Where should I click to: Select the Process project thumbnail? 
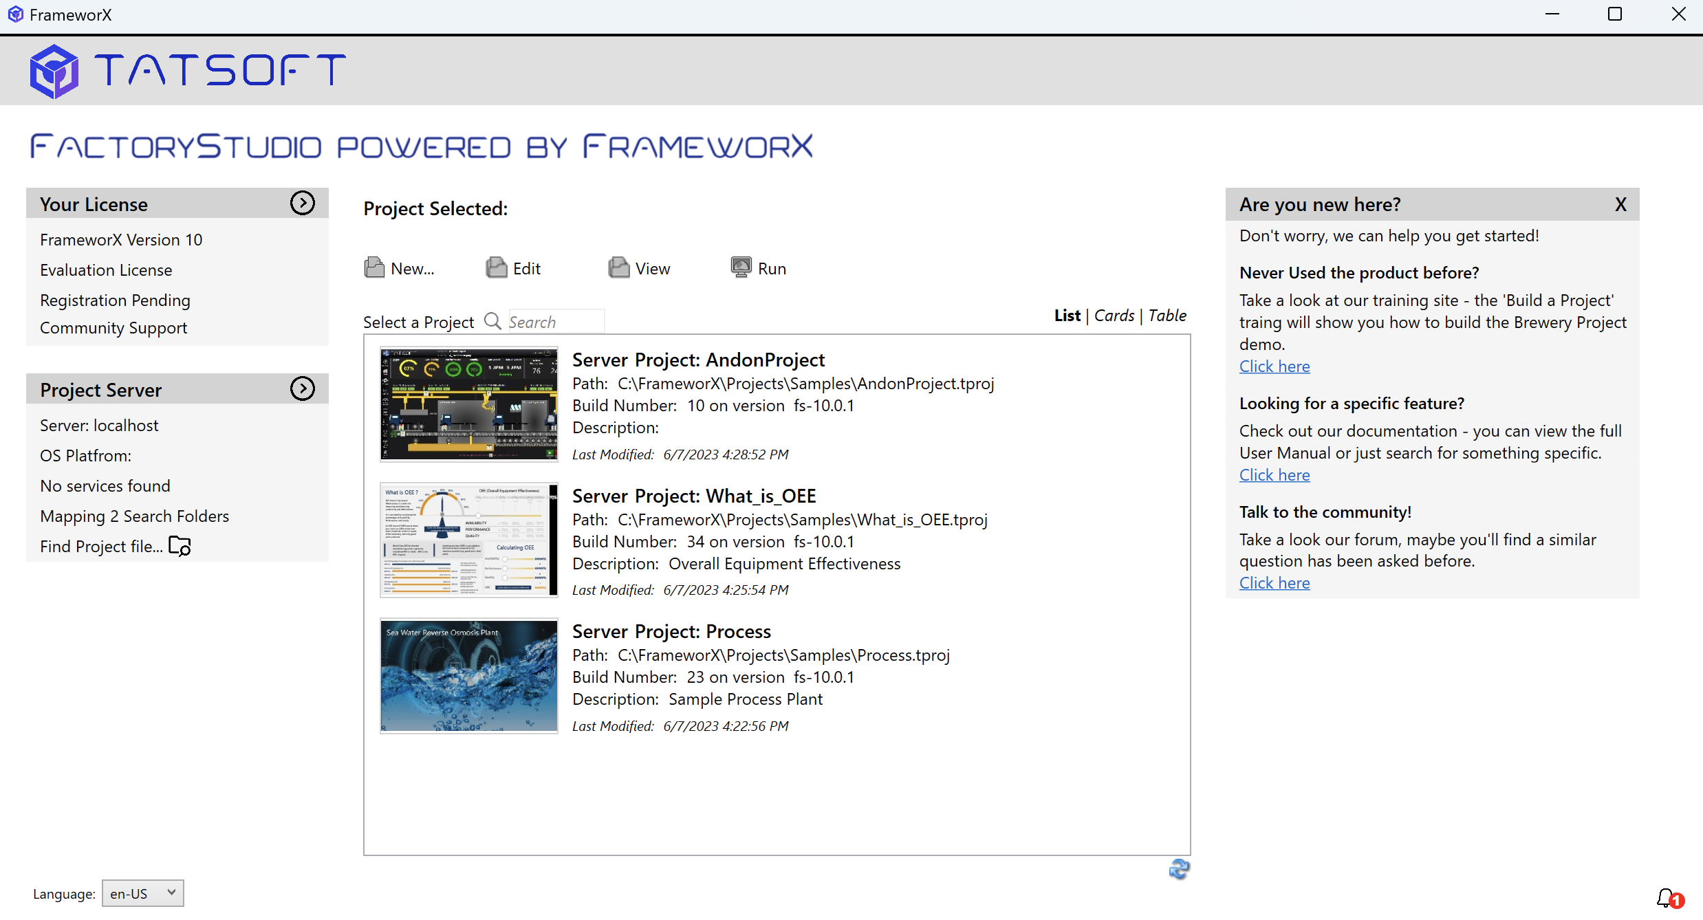point(469,676)
